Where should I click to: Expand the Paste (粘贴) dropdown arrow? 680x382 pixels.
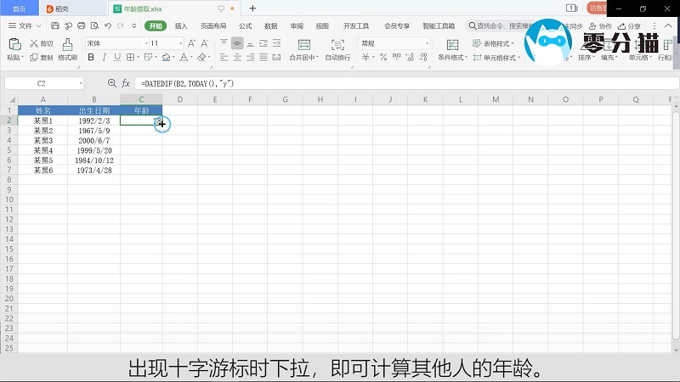[22, 58]
